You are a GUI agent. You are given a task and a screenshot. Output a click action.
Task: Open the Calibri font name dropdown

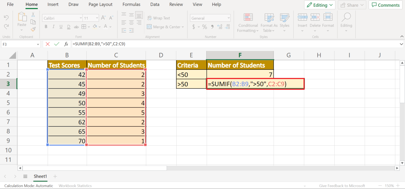[x=81, y=18]
